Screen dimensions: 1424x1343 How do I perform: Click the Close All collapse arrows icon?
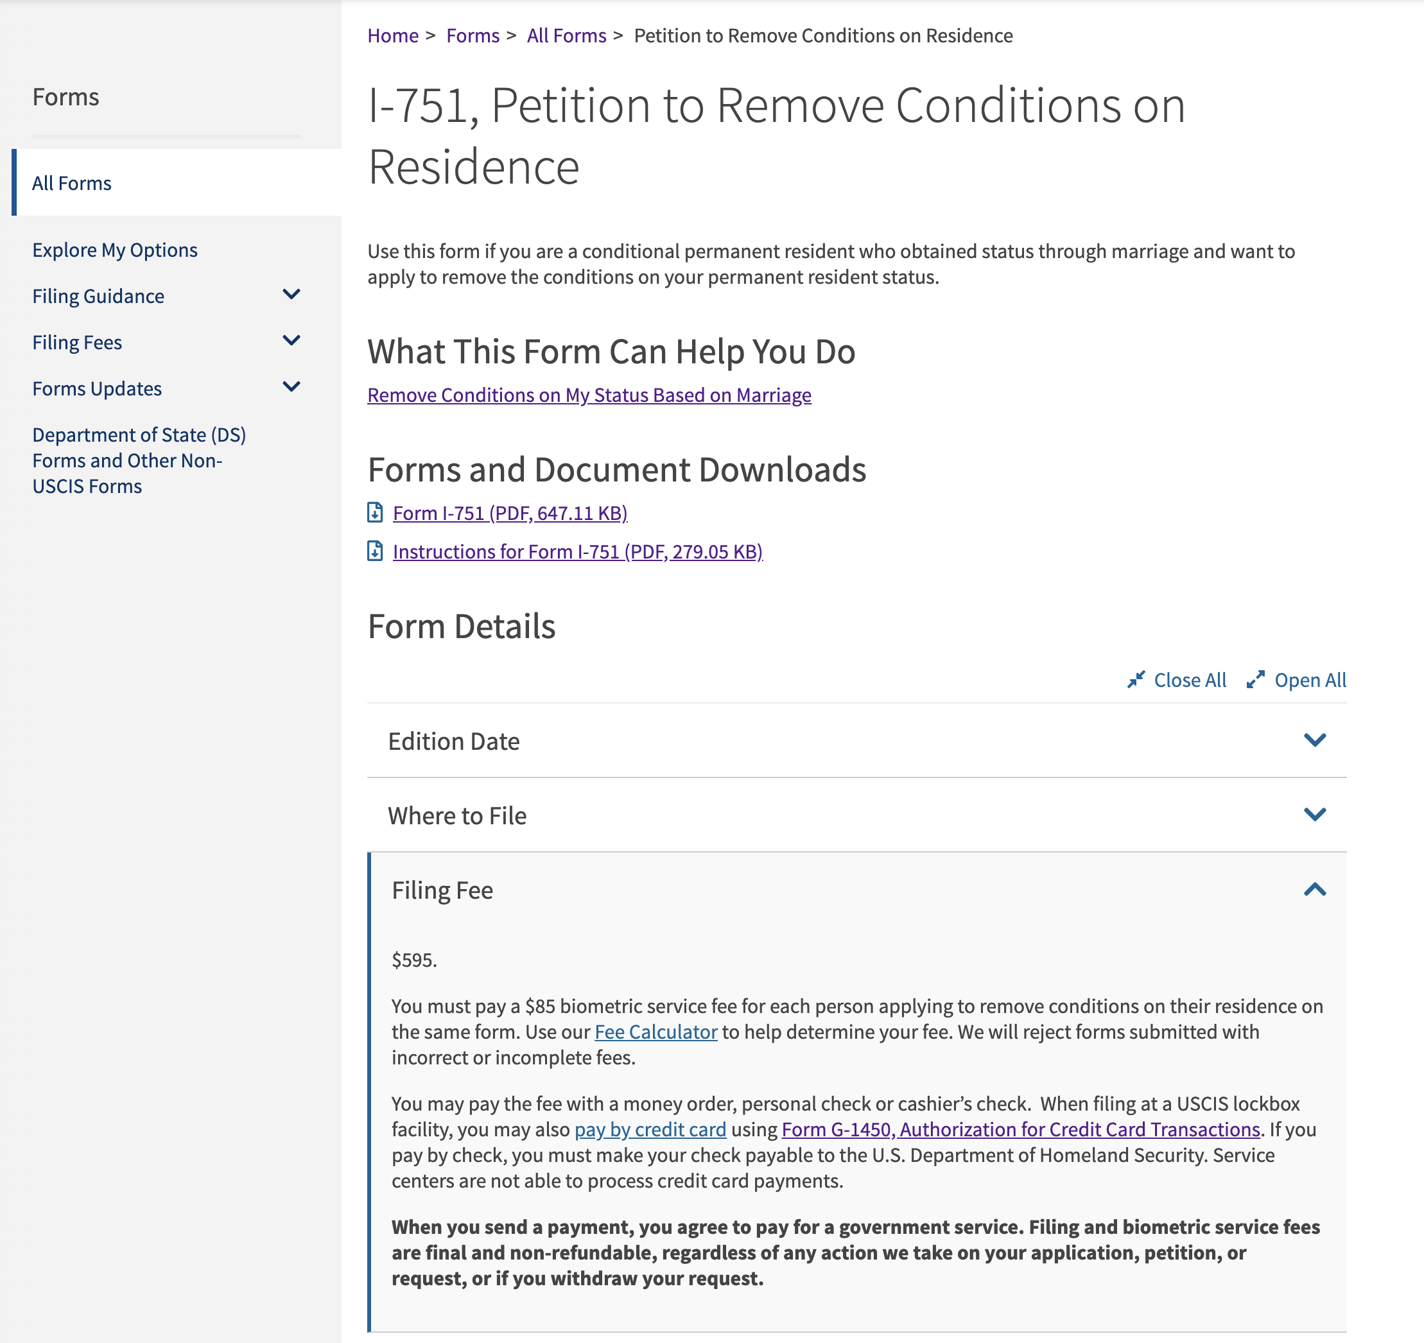click(x=1135, y=680)
